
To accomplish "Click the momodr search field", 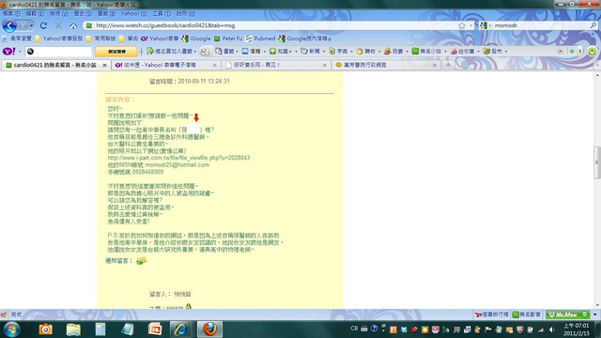I will click(541, 25).
